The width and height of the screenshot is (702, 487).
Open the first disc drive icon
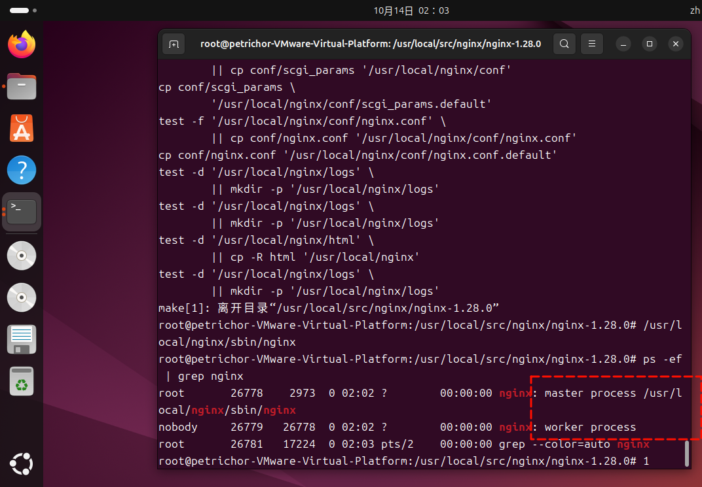point(22,256)
